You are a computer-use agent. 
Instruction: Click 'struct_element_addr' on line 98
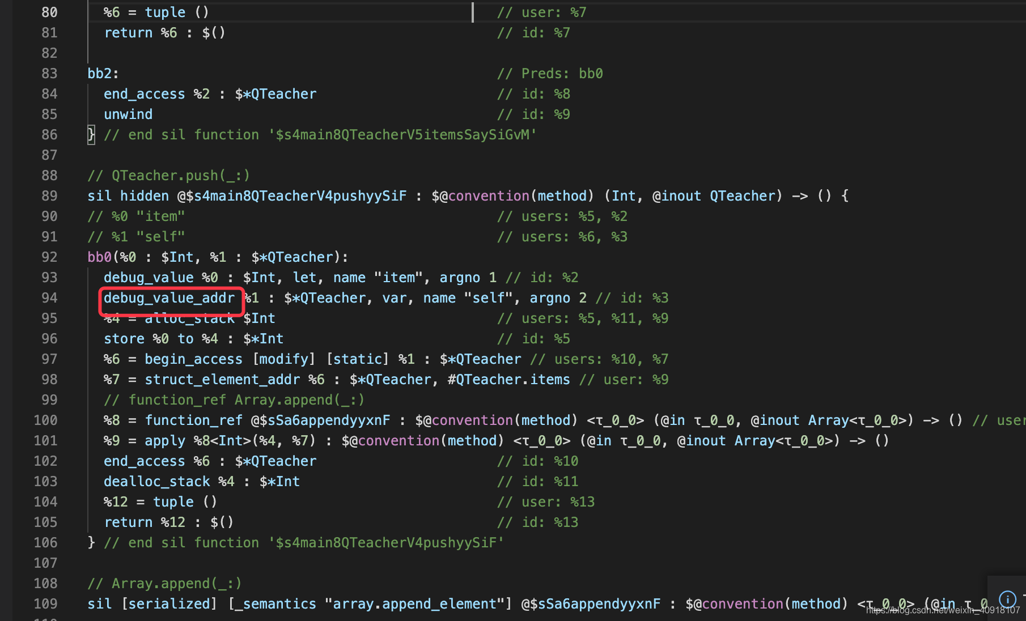[x=222, y=380]
